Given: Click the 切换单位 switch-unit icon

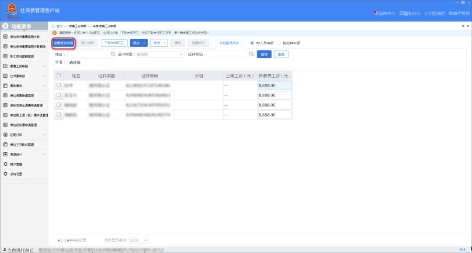Looking at the screenshot, I should click(x=427, y=14).
